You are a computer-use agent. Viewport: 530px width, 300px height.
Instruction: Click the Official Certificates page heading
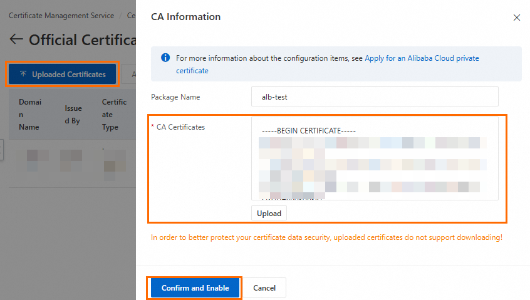(83, 39)
